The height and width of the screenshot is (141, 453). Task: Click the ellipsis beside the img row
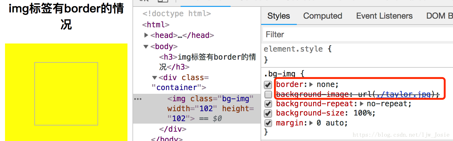coord(138,99)
